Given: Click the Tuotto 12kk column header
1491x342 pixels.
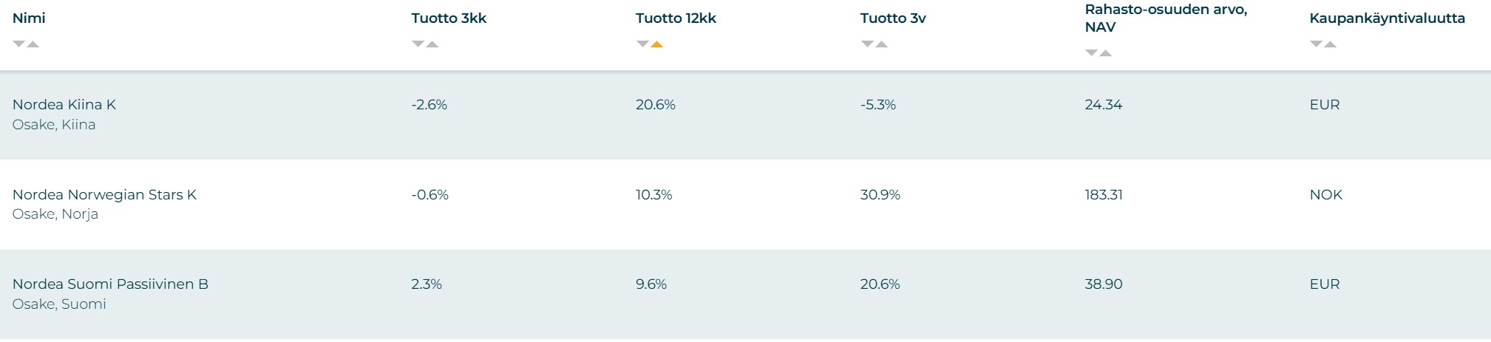Looking at the screenshot, I should click(676, 18).
